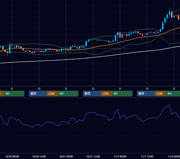Click the 10/31 12:00 date label
This screenshot has height=159, width=180.
pyautogui.click(x=93, y=156)
